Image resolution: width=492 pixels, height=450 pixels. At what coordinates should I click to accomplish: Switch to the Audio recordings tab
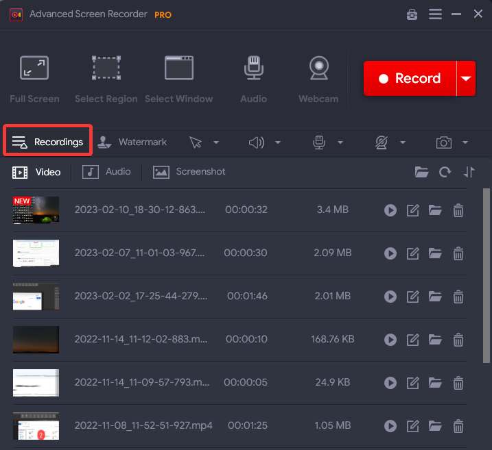point(106,172)
